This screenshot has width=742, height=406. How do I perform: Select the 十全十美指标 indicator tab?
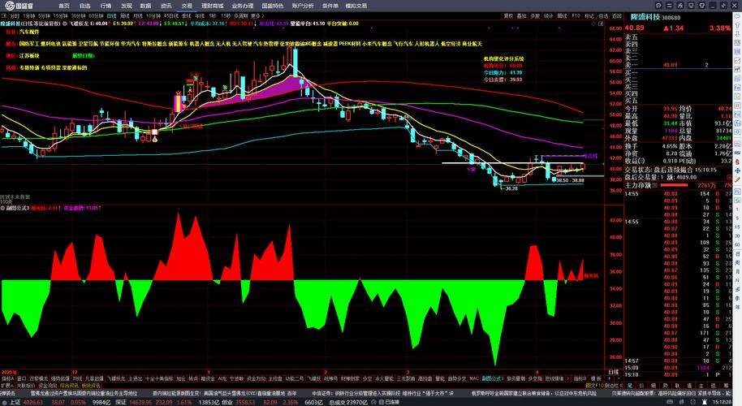point(159,378)
